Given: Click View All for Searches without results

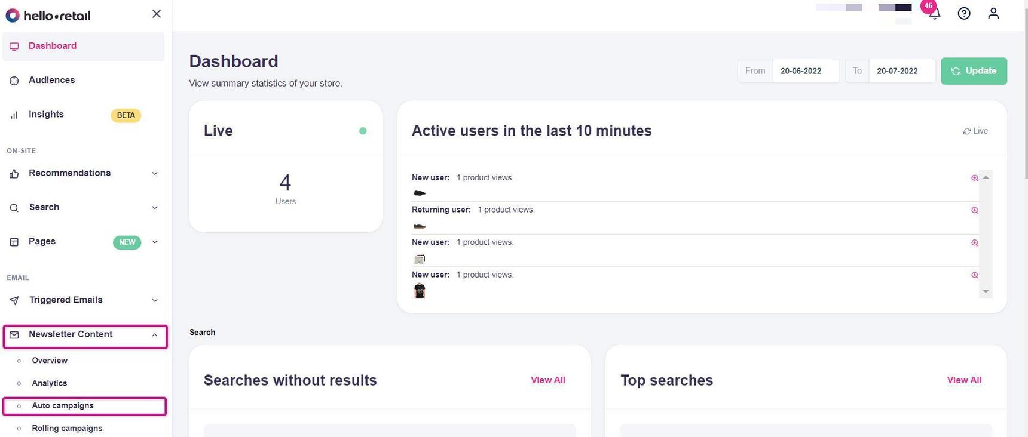Looking at the screenshot, I should (547, 380).
